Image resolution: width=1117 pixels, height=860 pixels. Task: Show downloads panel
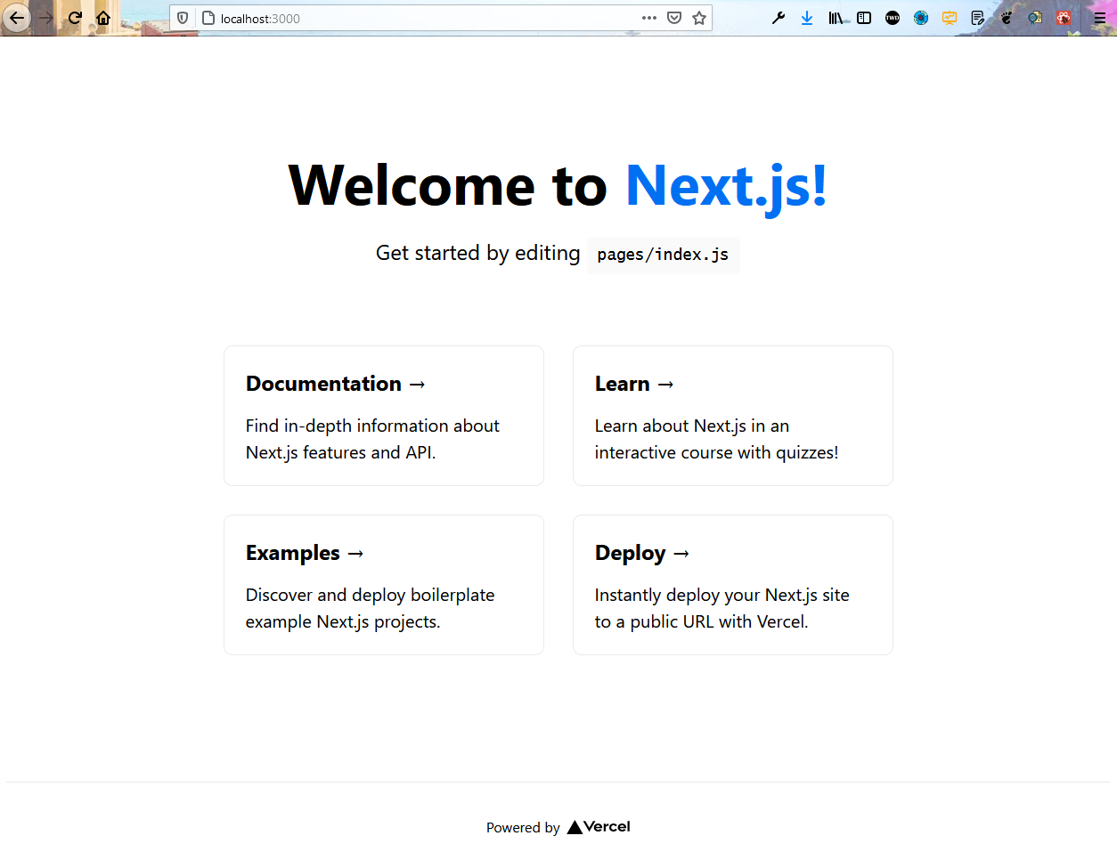[x=807, y=18]
